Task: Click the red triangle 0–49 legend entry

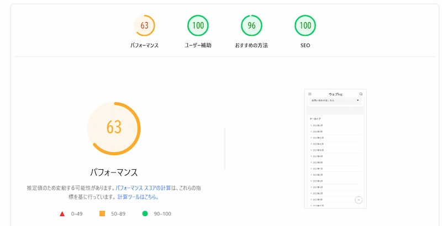Action: [x=71, y=214]
